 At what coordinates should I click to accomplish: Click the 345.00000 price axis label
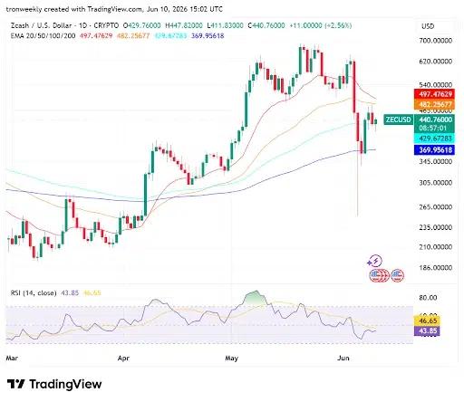pos(436,161)
